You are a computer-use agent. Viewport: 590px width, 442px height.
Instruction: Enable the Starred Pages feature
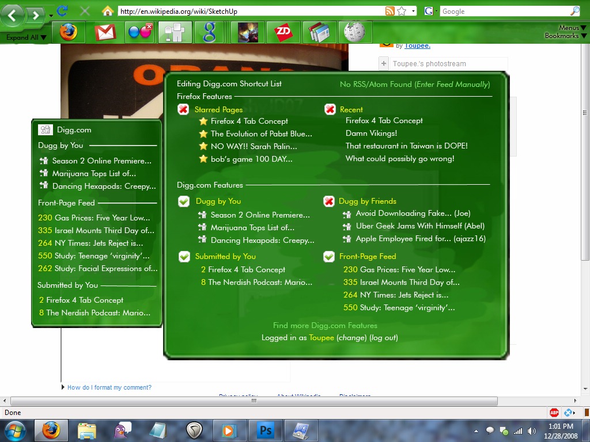click(x=183, y=109)
